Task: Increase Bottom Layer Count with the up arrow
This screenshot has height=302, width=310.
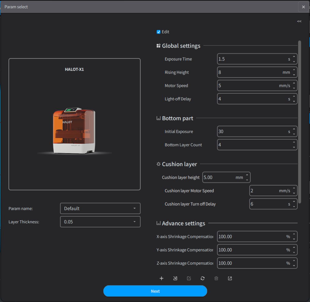Action: (294, 142)
